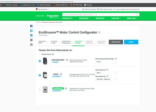Expand the LÖSUNGEN menu
Screen dimensions: 156x112
pyautogui.click(x=84, y=18)
